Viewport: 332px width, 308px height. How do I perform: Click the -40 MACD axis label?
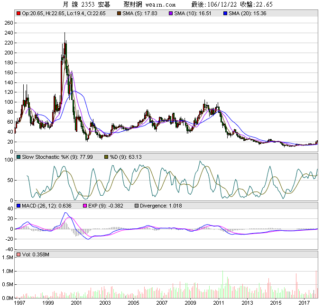pos(10,249)
